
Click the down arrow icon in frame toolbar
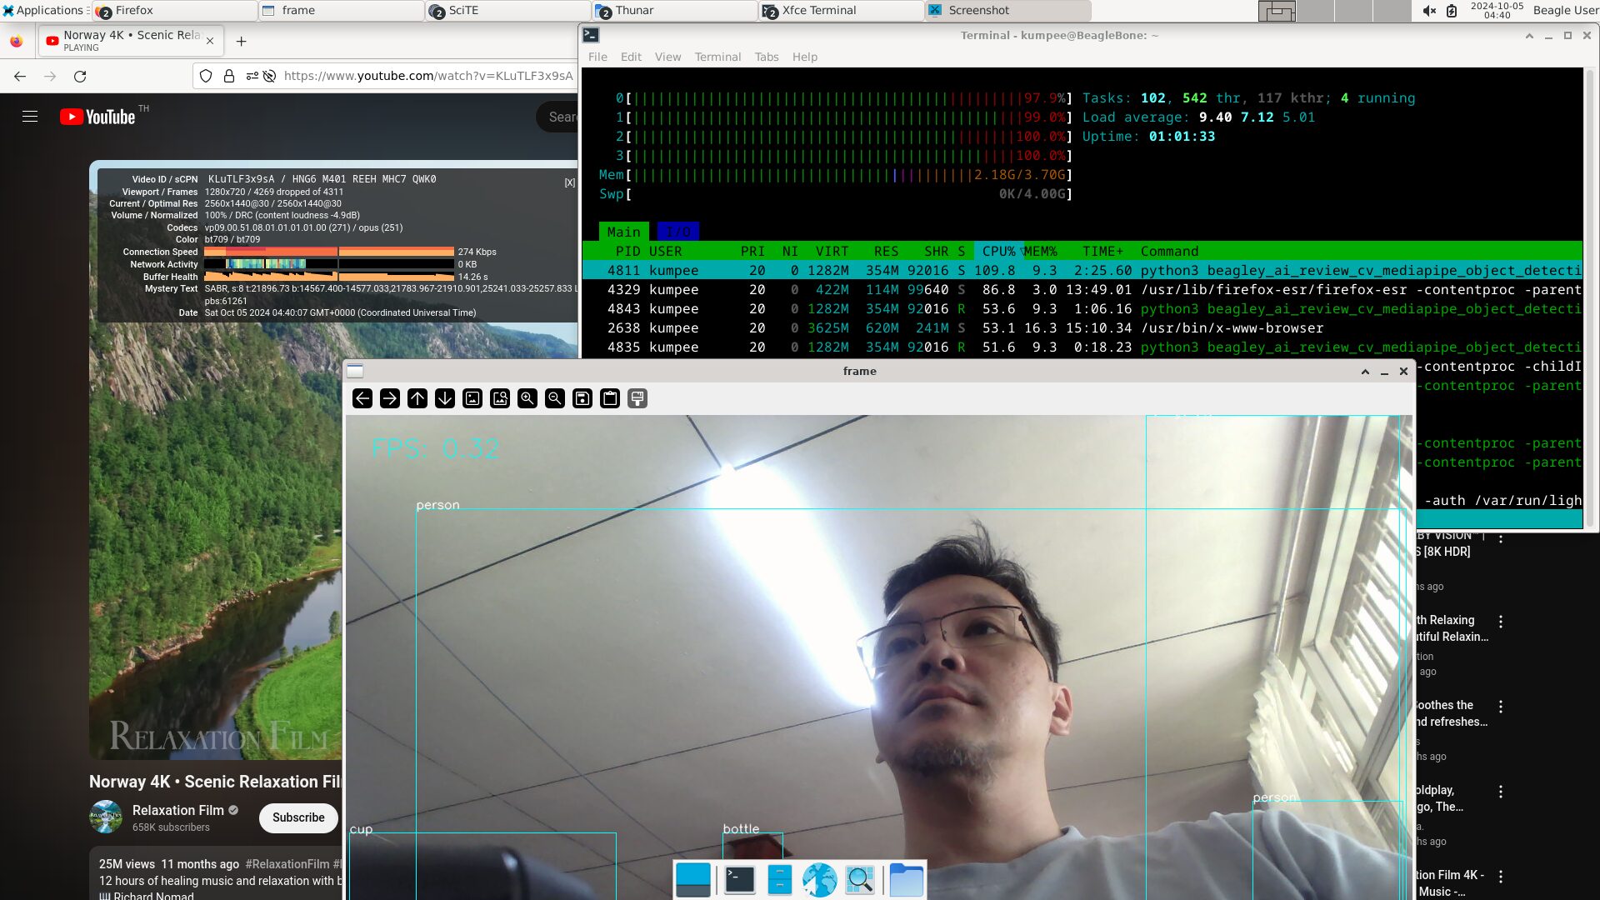click(x=445, y=398)
